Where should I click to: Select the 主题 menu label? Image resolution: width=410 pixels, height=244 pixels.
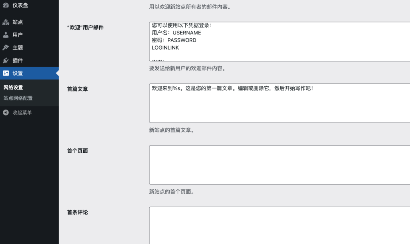click(x=18, y=48)
